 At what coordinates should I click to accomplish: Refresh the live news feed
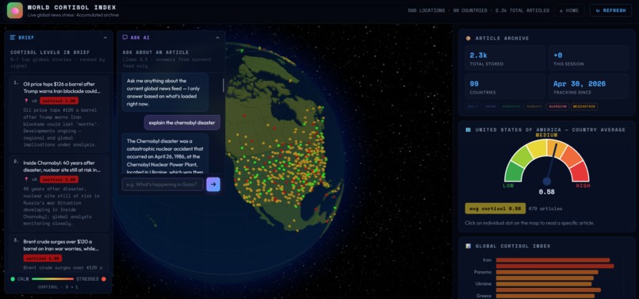tap(610, 10)
